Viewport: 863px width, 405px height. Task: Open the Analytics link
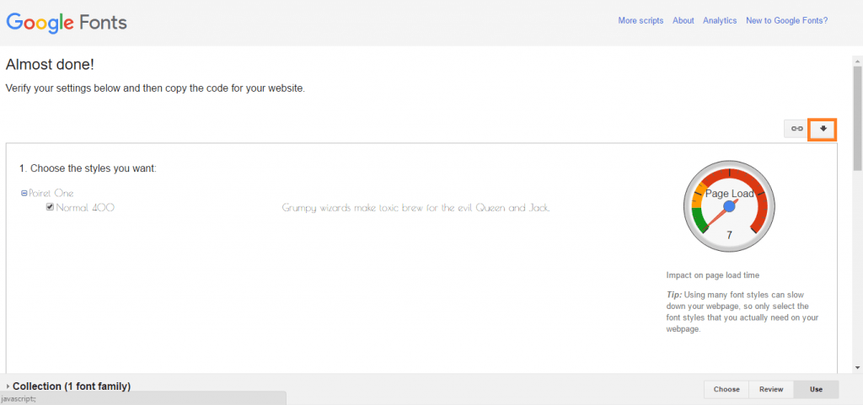720,20
